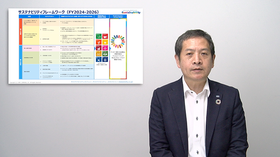280x157 pixels.
Task: Select the blue vertical category bar
Action: [21, 62]
